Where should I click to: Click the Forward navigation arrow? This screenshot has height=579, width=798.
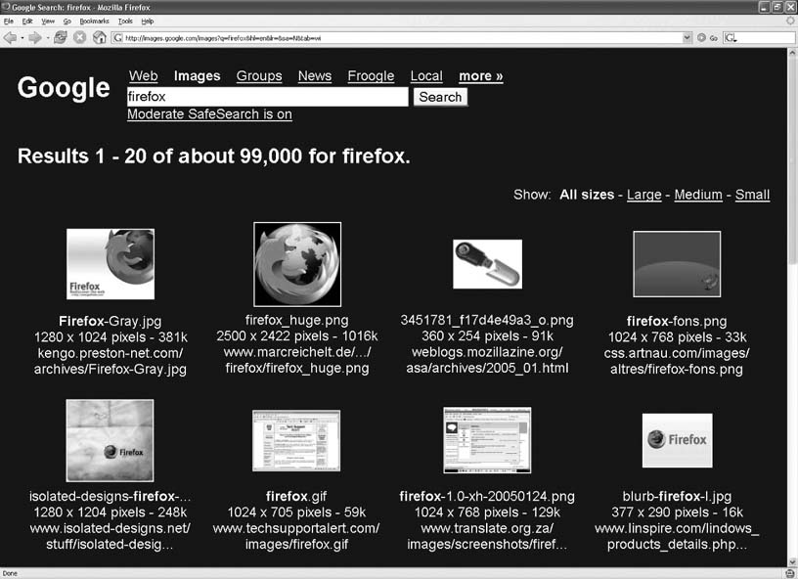coord(34,38)
